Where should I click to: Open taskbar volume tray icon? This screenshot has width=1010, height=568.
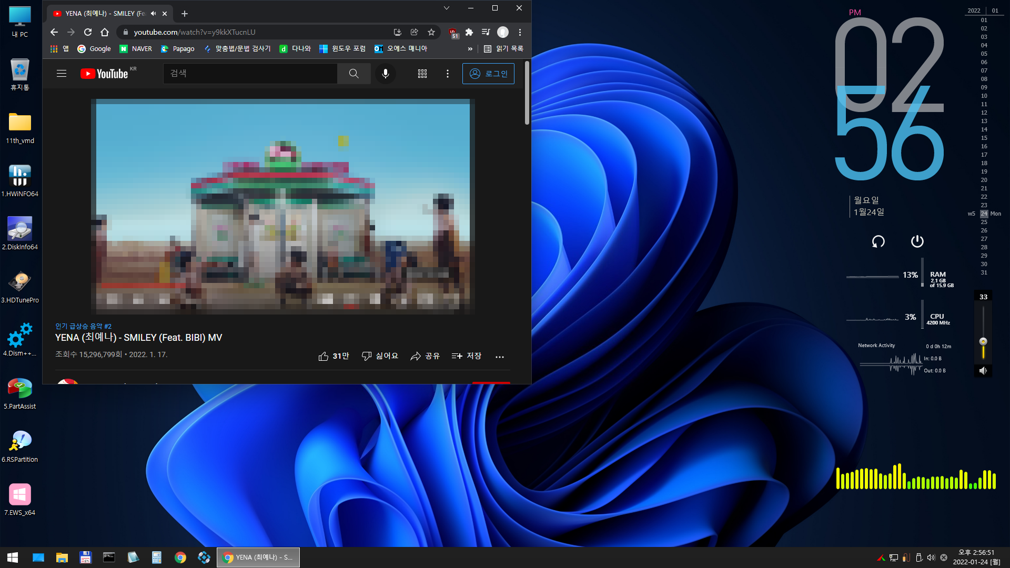(931, 557)
